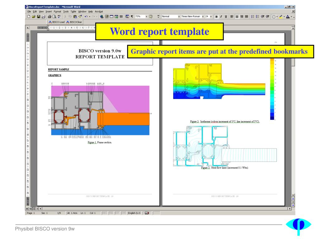319x239 pixels.
Task: Open the Columns button
Action: (121, 16)
